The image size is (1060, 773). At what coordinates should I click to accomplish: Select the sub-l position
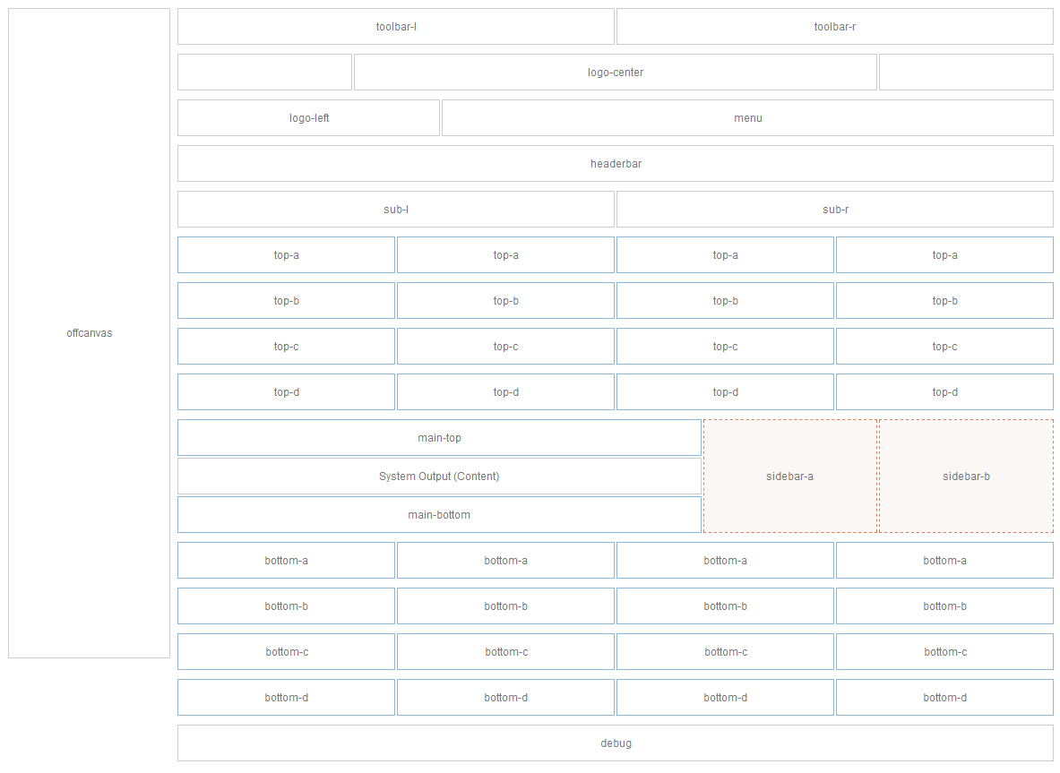point(395,209)
